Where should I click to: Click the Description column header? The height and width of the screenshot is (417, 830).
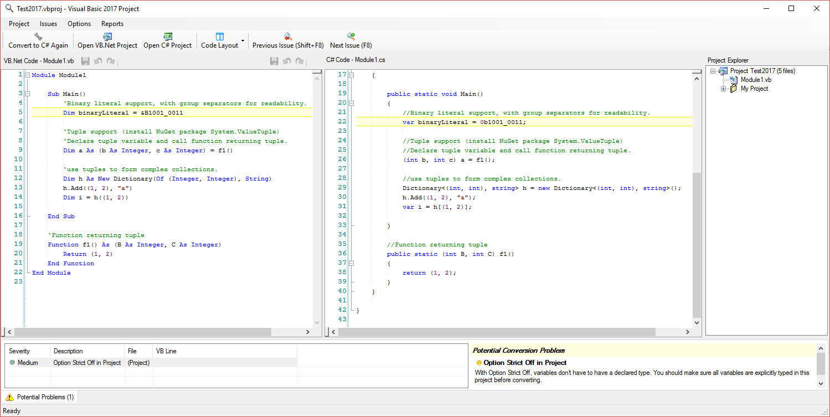tap(87, 351)
